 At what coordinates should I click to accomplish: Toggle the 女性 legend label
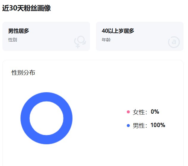click(140, 112)
